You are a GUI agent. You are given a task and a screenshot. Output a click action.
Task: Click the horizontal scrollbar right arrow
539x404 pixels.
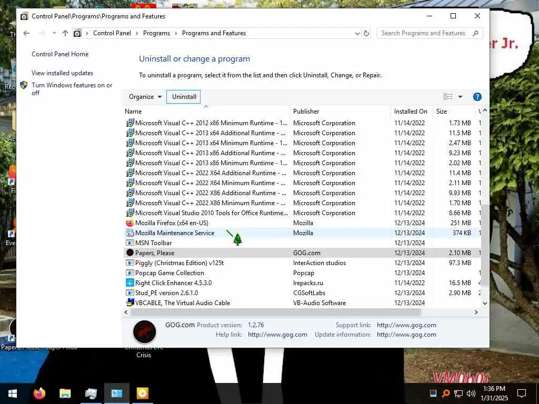[x=476, y=312]
